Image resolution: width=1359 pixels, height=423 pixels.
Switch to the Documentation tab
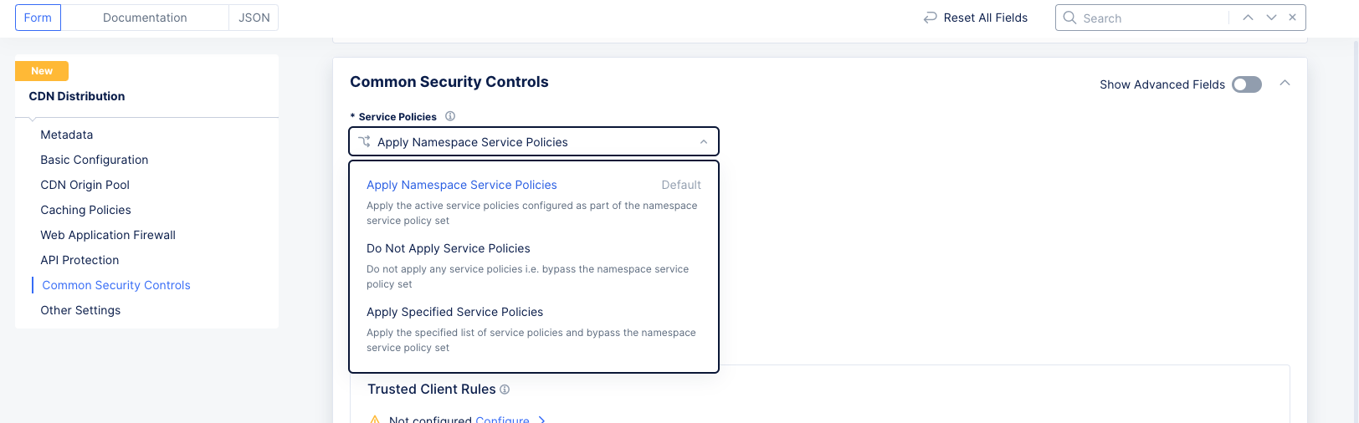point(145,18)
